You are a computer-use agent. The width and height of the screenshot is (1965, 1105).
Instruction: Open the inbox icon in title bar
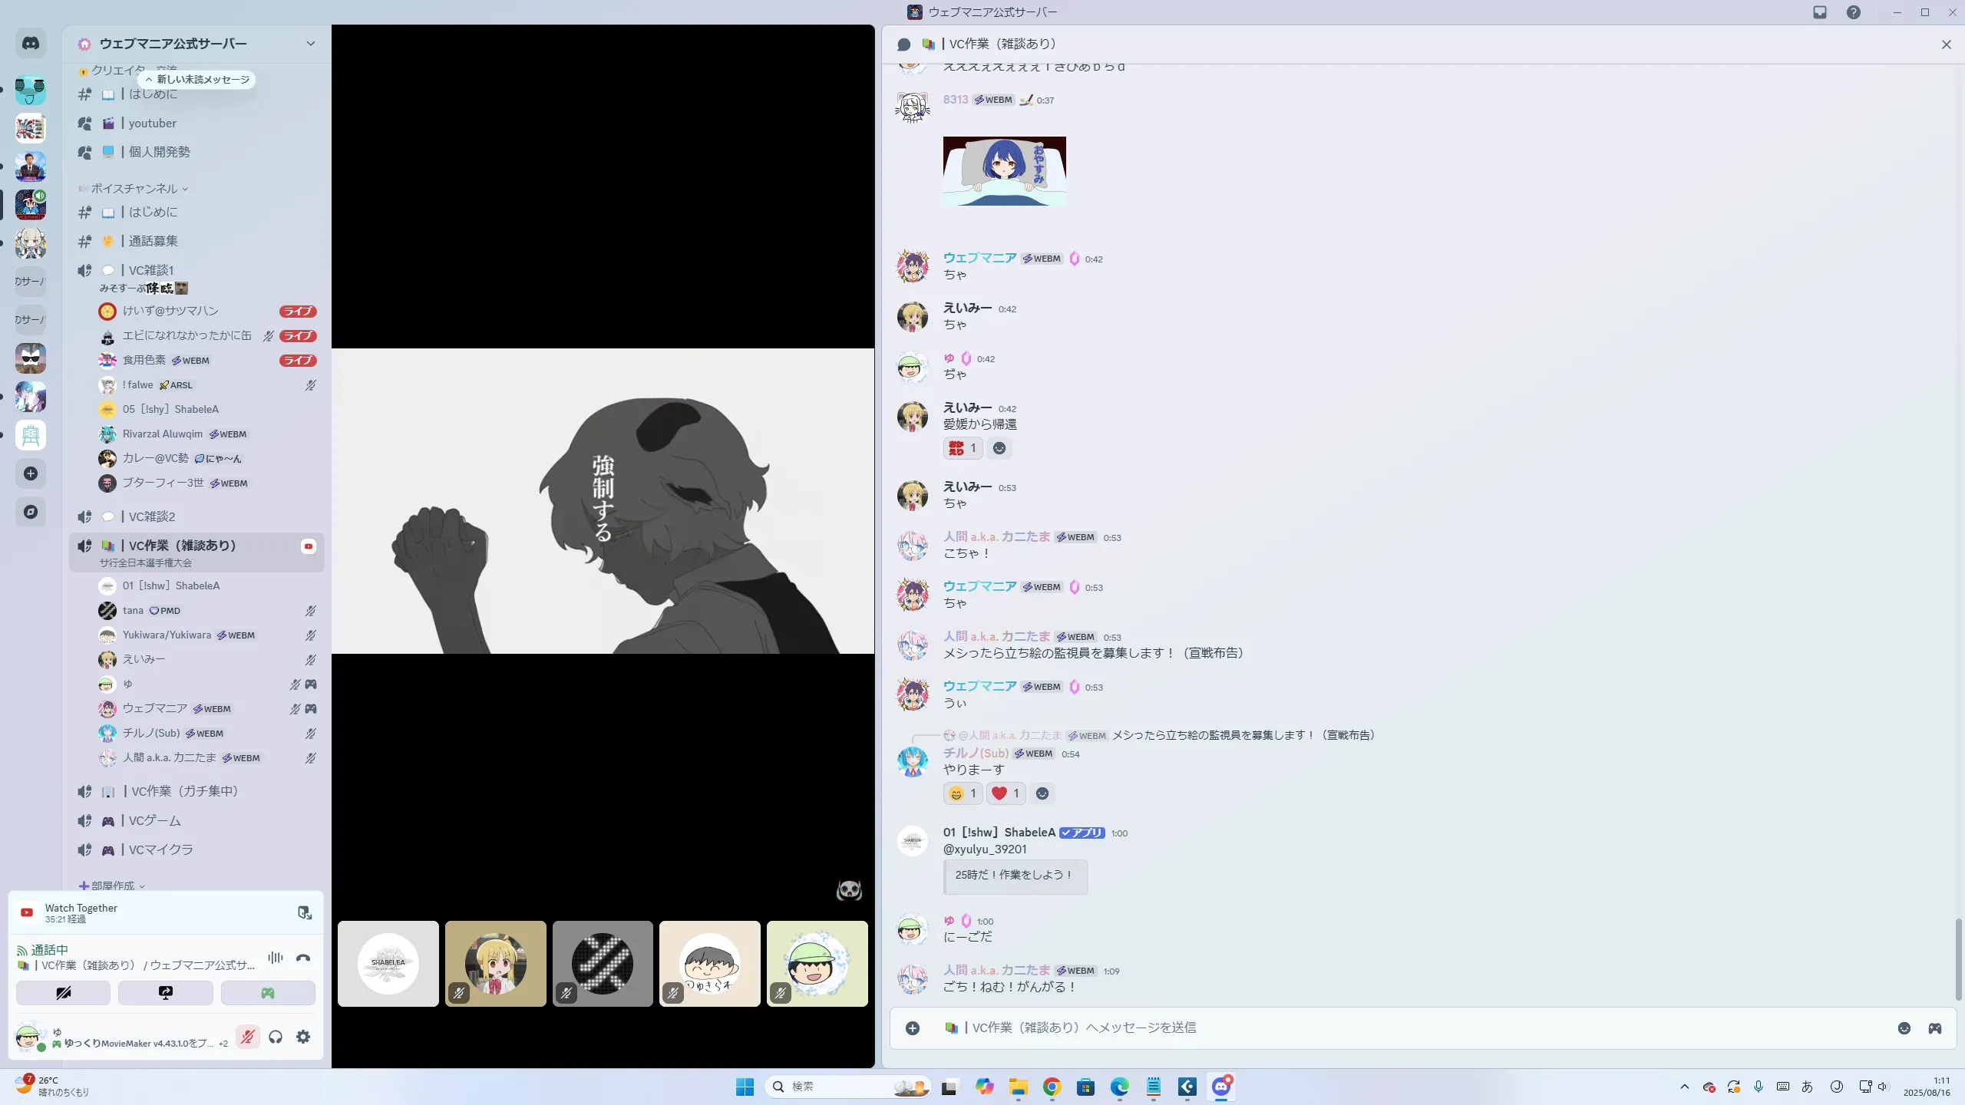(x=1820, y=12)
